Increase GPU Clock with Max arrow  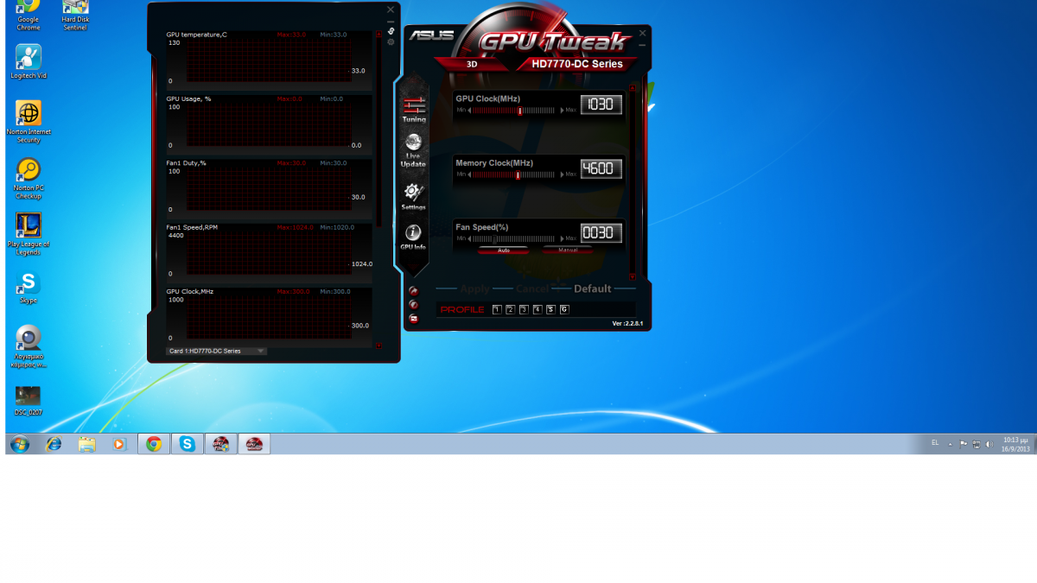563,111
